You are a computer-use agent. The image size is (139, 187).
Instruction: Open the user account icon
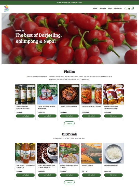click(129, 9)
